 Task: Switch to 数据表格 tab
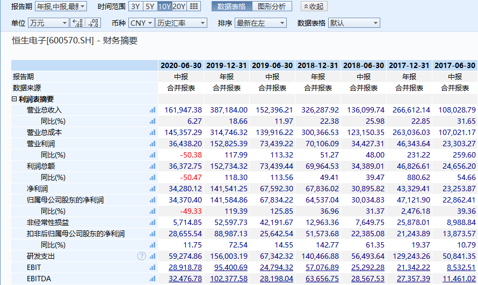[231, 6]
